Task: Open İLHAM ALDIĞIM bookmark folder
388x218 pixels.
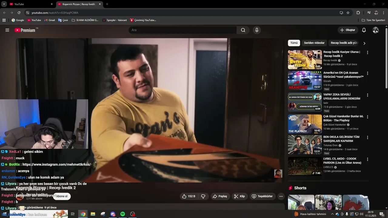Action: (x=85, y=20)
